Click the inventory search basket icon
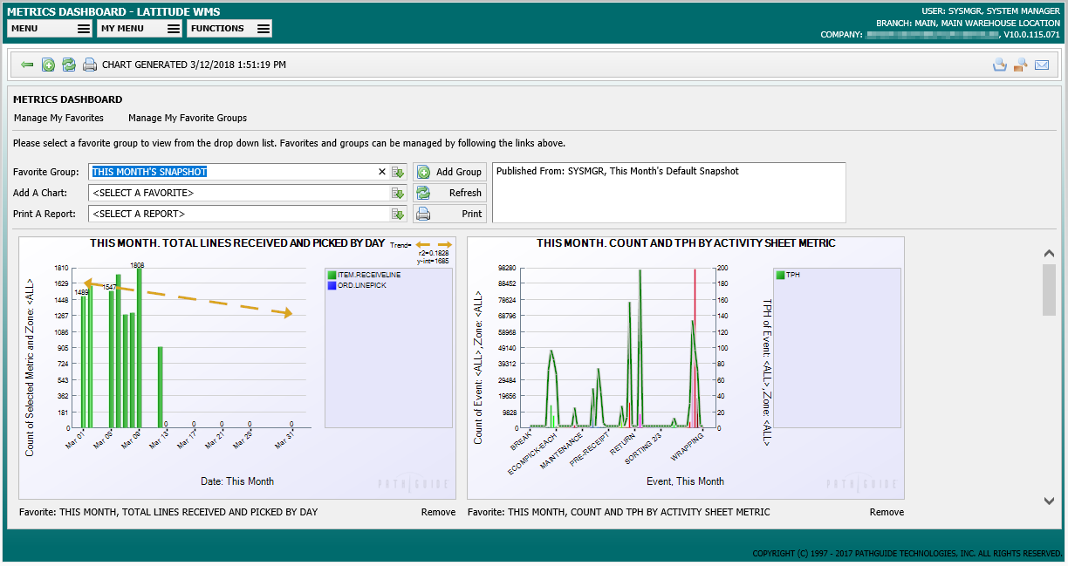This screenshot has height=566, width=1068. (x=1000, y=65)
